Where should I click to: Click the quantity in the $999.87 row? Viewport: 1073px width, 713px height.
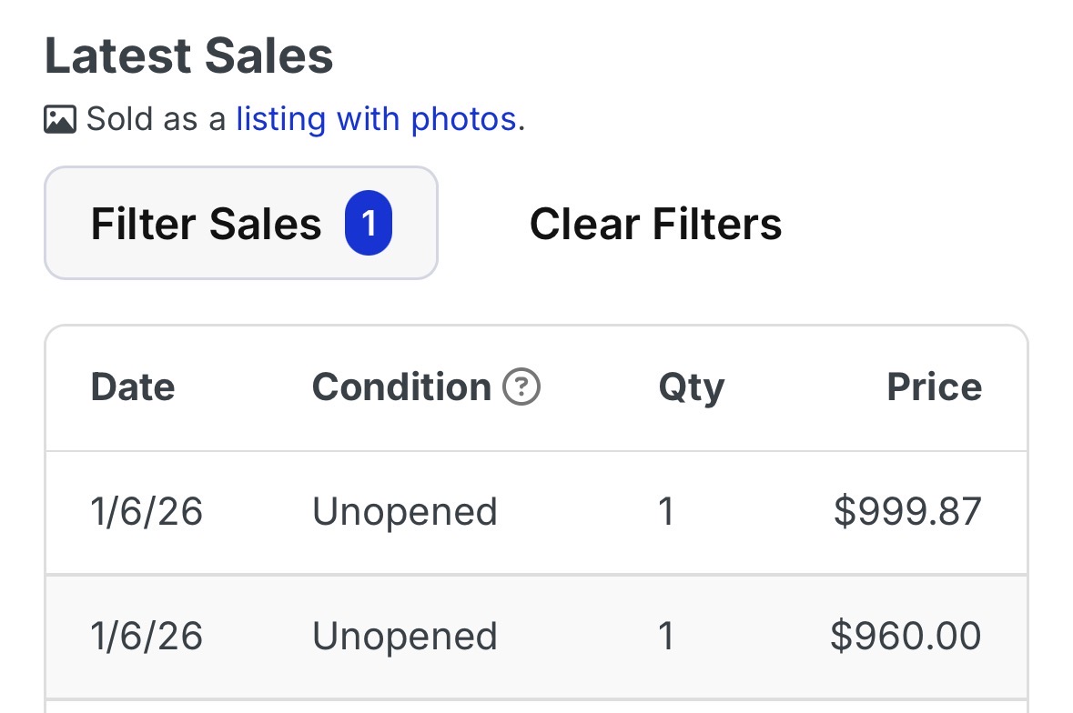pyautogui.click(x=666, y=512)
